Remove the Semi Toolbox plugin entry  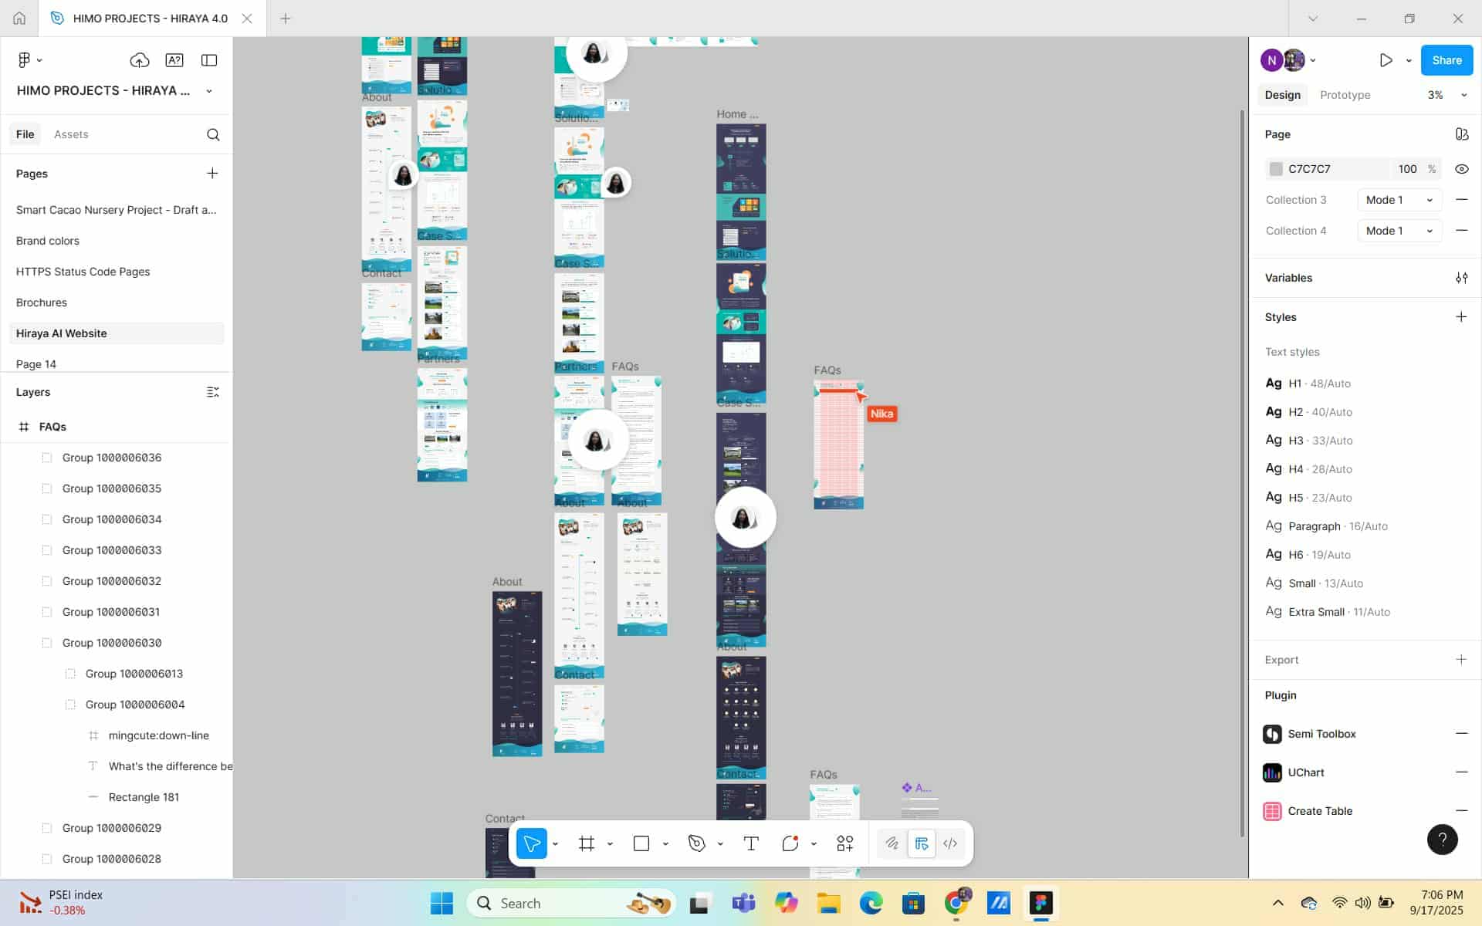coord(1461,733)
